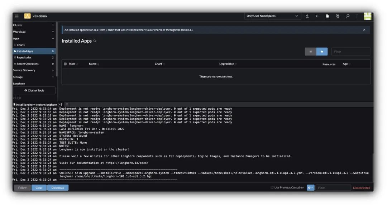Select Installed Apps in sidebar

click(34, 51)
